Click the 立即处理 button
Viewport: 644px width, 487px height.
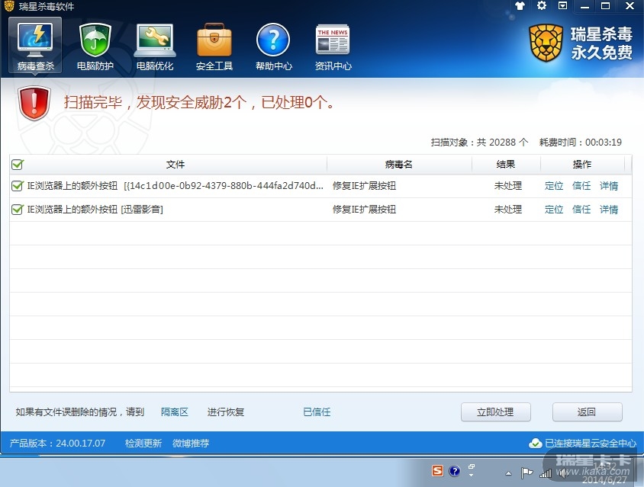coord(495,412)
